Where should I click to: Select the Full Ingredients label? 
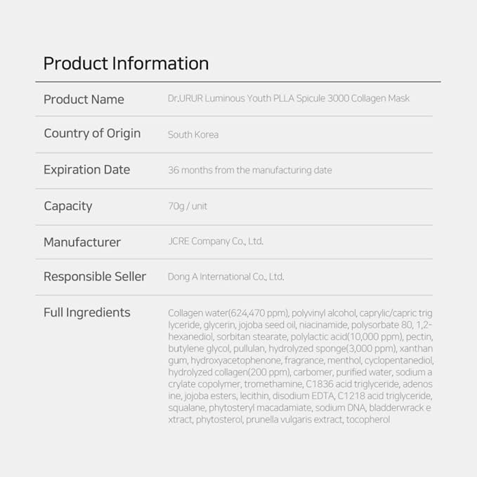click(x=87, y=313)
